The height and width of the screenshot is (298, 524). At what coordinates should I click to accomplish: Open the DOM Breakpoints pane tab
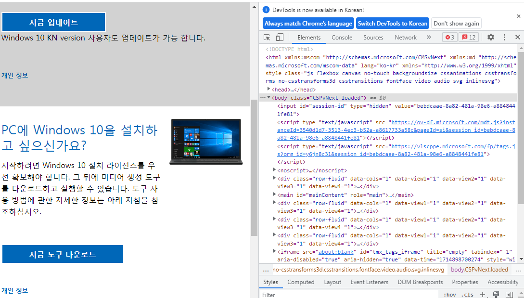coord(420,282)
